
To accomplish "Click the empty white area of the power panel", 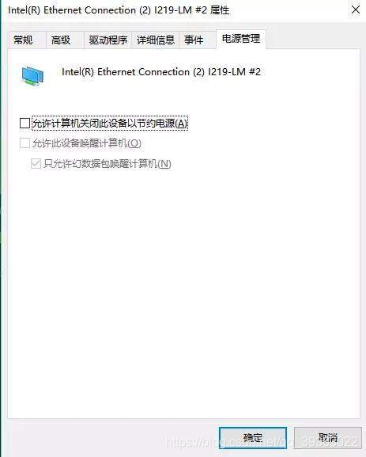I will point(183,291).
